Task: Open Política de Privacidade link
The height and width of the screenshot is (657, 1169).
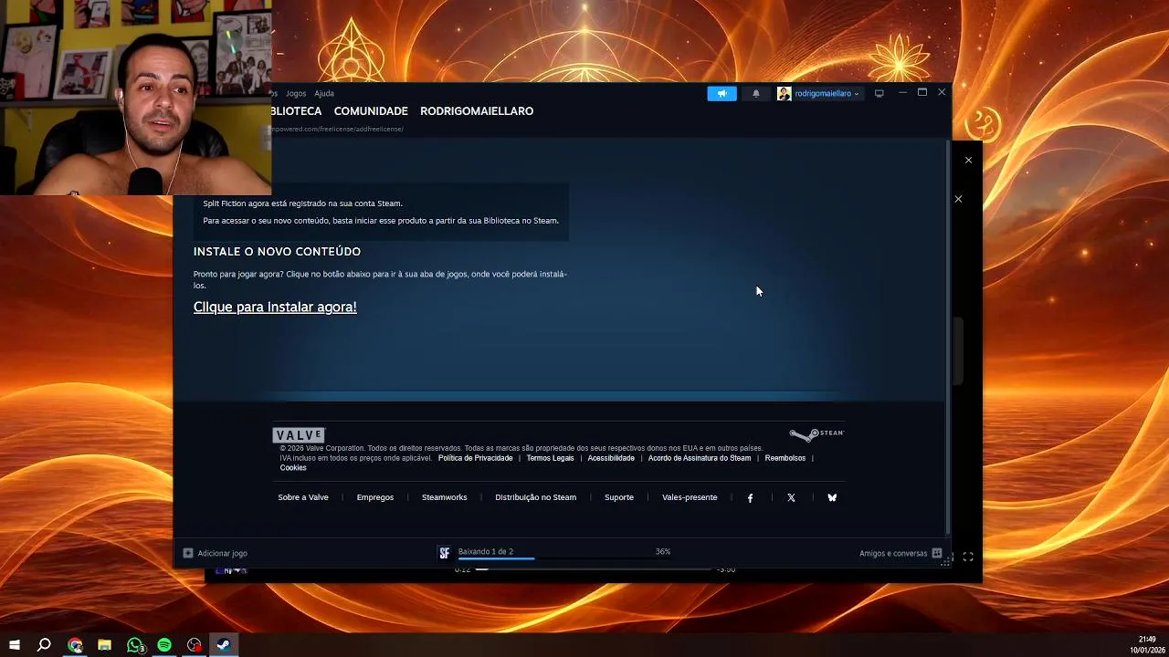Action: [475, 458]
